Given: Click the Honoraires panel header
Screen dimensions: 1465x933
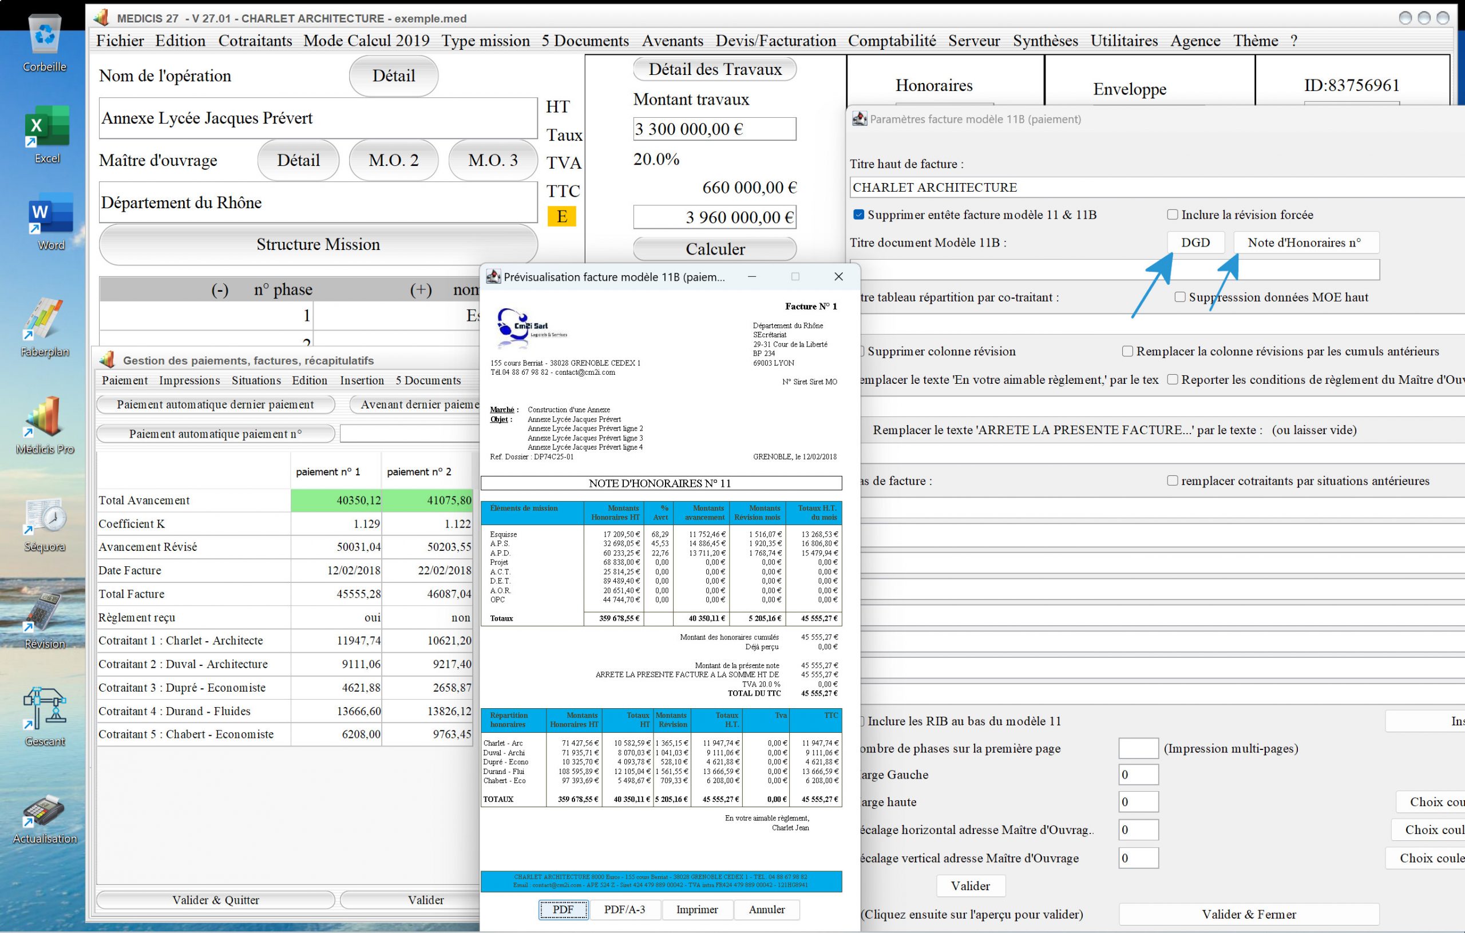Looking at the screenshot, I should 934,85.
